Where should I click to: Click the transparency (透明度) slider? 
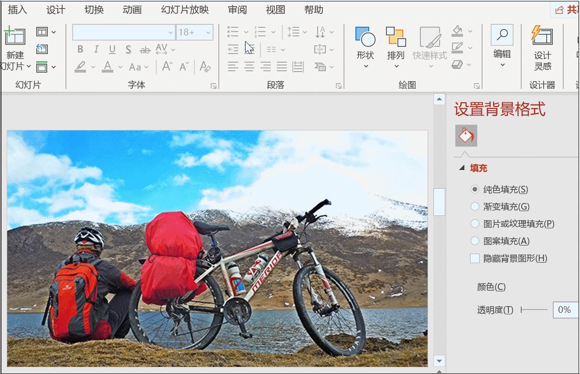pyautogui.click(x=534, y=310)
